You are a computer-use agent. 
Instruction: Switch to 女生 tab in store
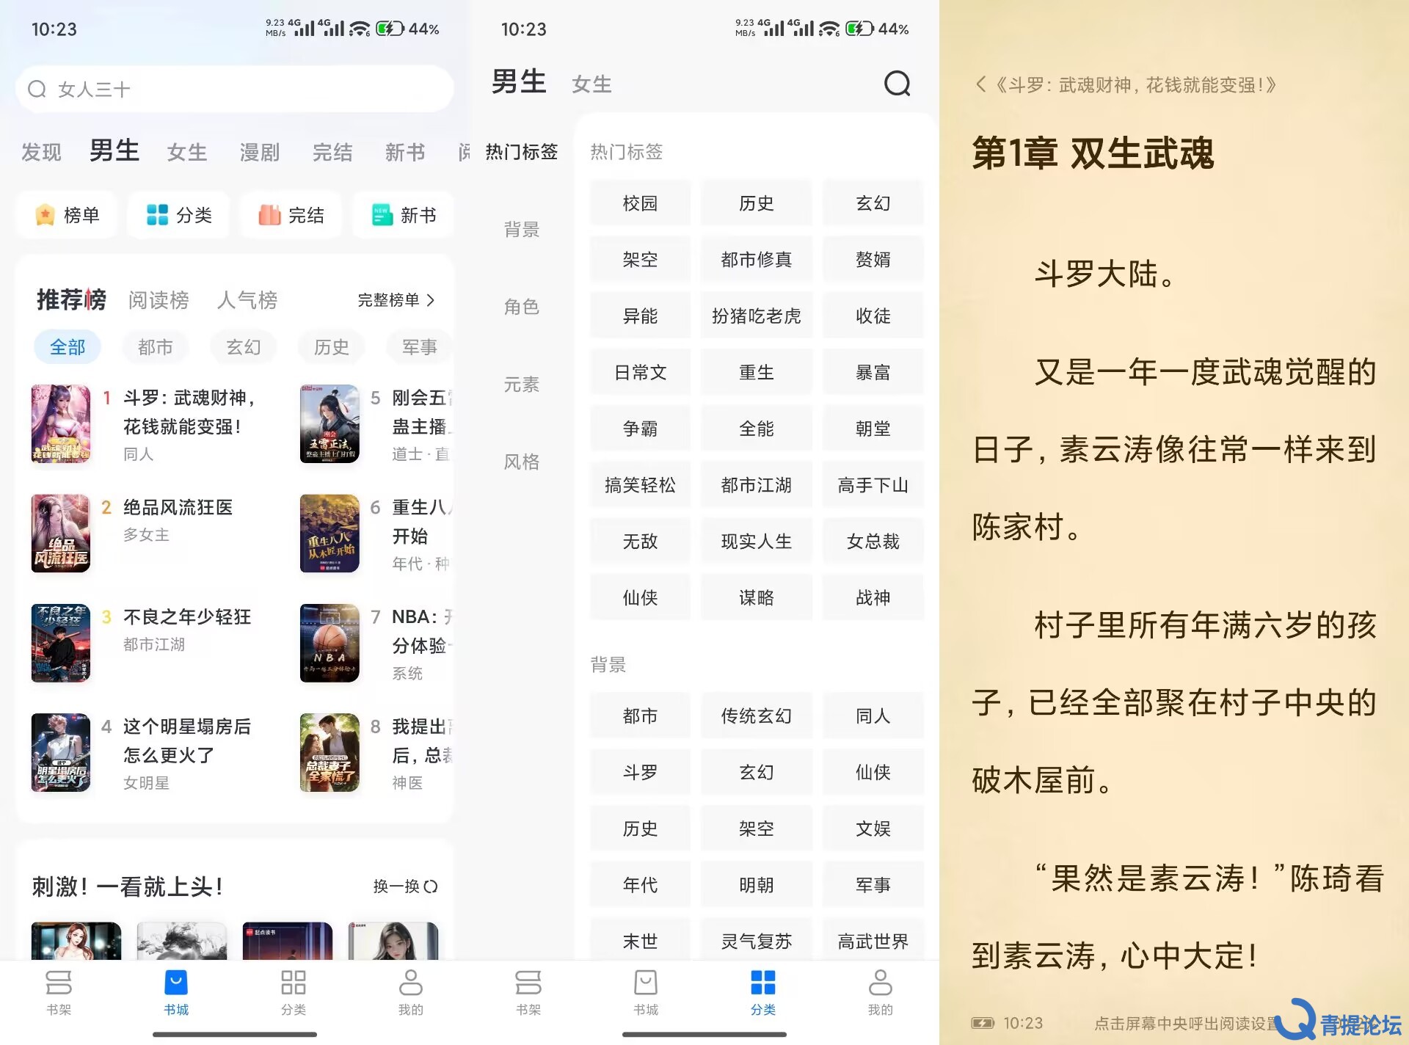click(186, 152)
